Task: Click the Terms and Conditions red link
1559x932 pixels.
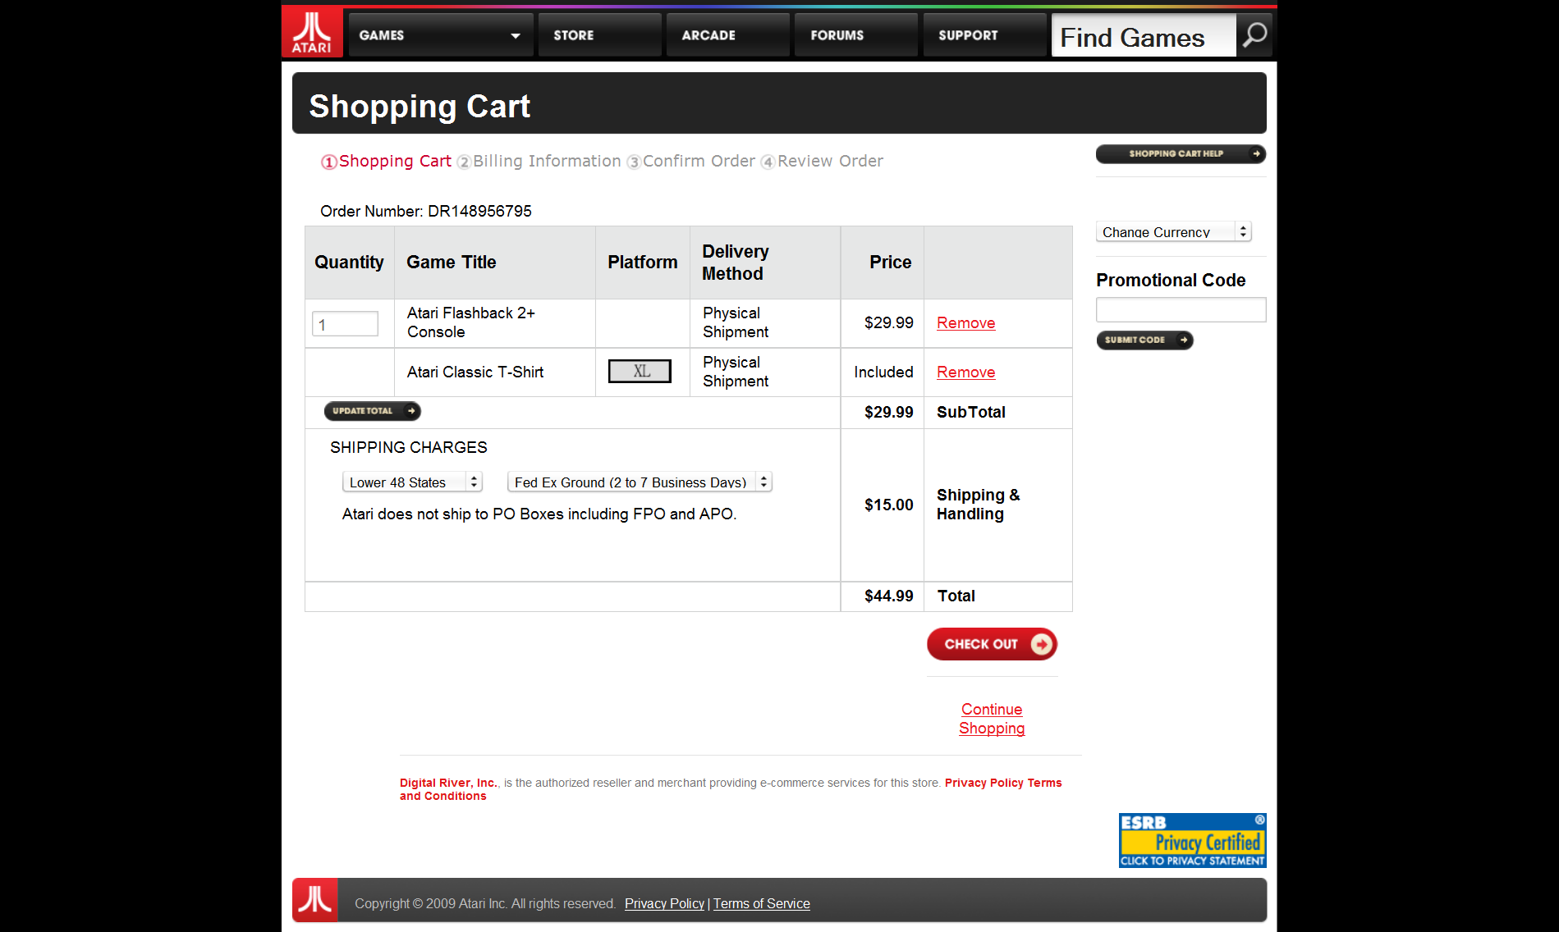Action: point(731,789)
